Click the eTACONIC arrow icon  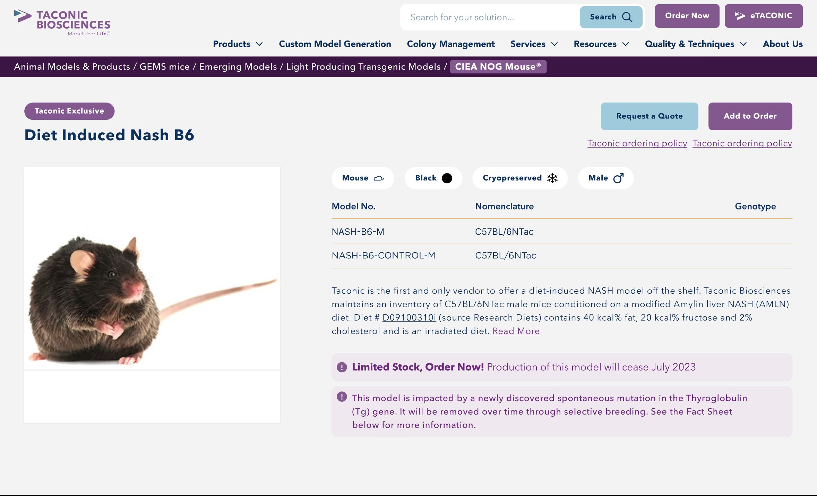[740, 16]
